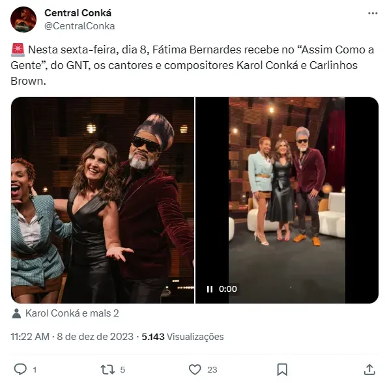The image size is (387, 383).
Task: Open the three-dot more options menu
Action: 373,13
